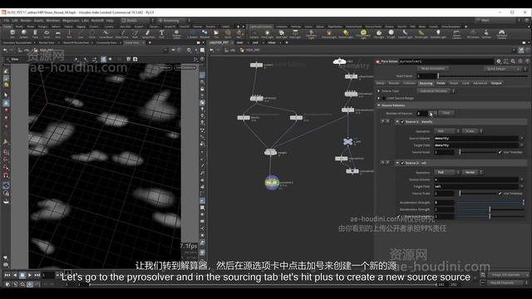Open Source 1 Operation Add dropdown

(447, 131)
